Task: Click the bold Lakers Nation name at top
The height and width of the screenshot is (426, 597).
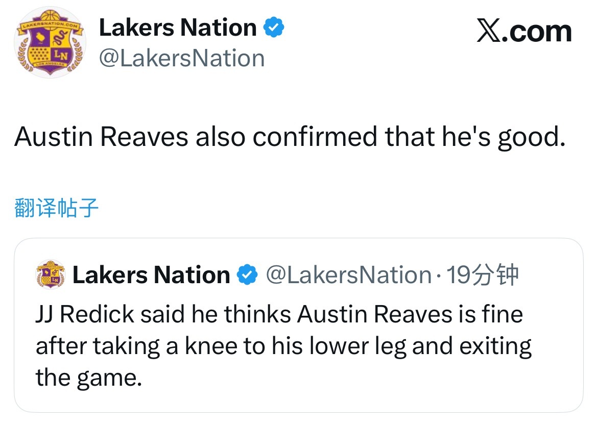Action: [x=177, y=28]
